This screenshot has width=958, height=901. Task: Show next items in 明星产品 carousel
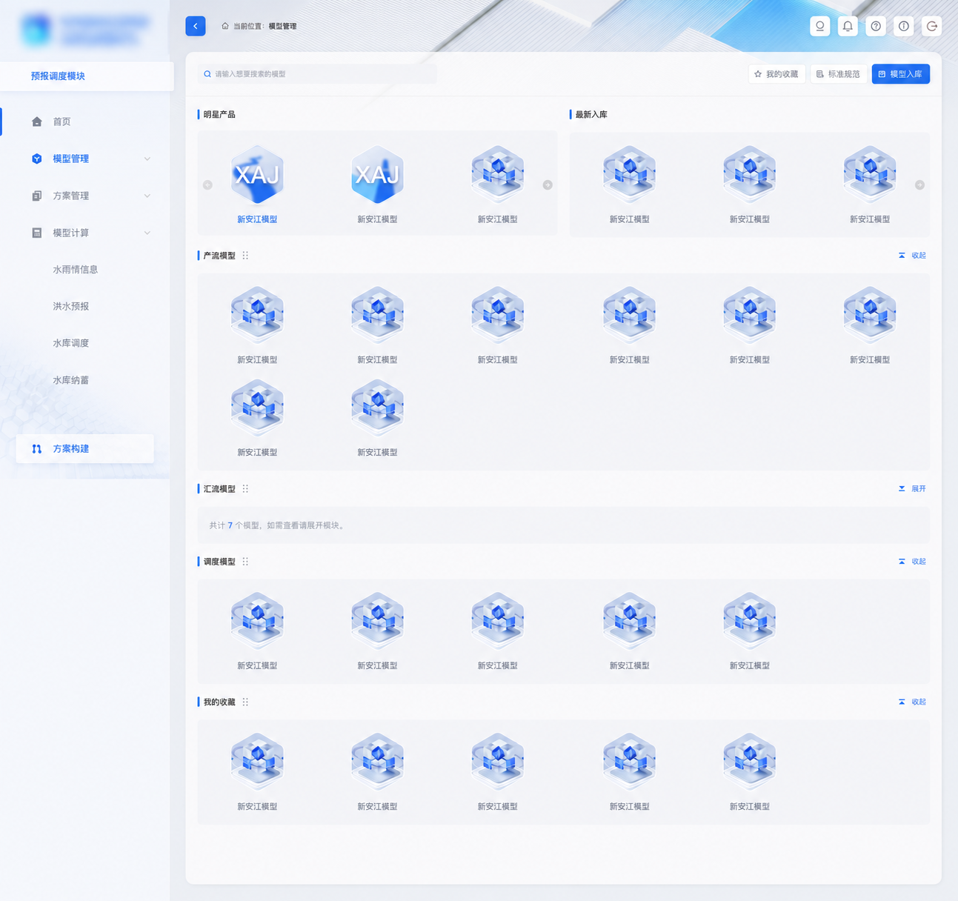(548, 184)
